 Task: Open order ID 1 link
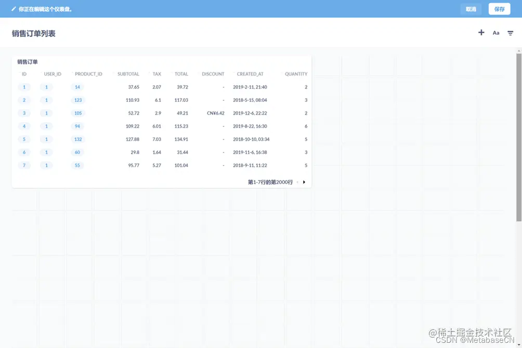24,87
